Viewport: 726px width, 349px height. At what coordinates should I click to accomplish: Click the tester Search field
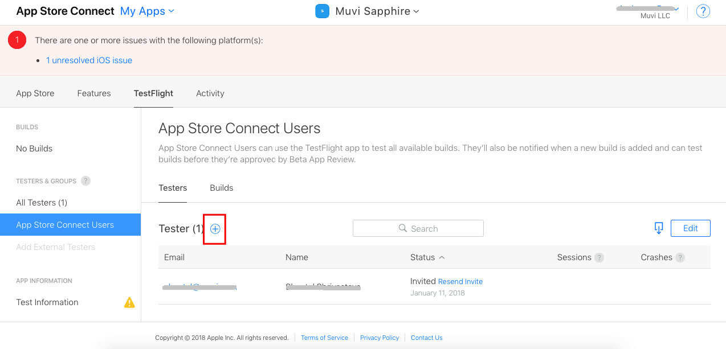click(x=418, y=228)
